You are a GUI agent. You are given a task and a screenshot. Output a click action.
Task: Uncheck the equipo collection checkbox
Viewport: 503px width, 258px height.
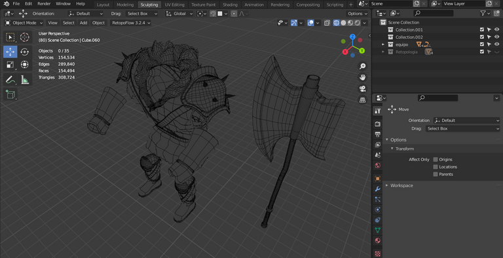[482, 45]
